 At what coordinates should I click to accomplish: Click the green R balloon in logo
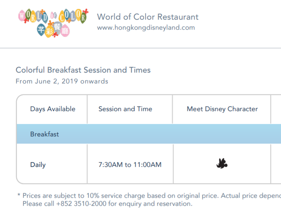point(83,18)
